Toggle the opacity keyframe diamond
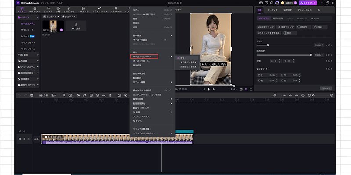Screen dimensions: 351x175 click(329, 55)
